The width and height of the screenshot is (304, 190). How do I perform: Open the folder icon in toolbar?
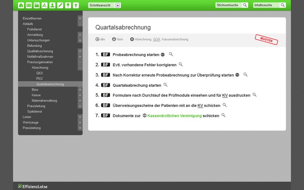(37, 5)
